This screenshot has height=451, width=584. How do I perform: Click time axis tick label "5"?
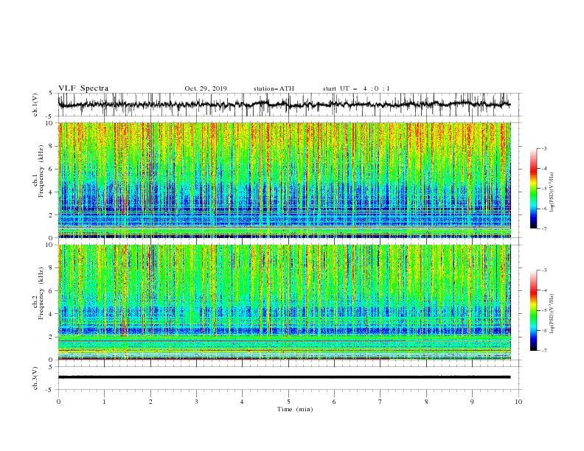click(x=288, y=402)
